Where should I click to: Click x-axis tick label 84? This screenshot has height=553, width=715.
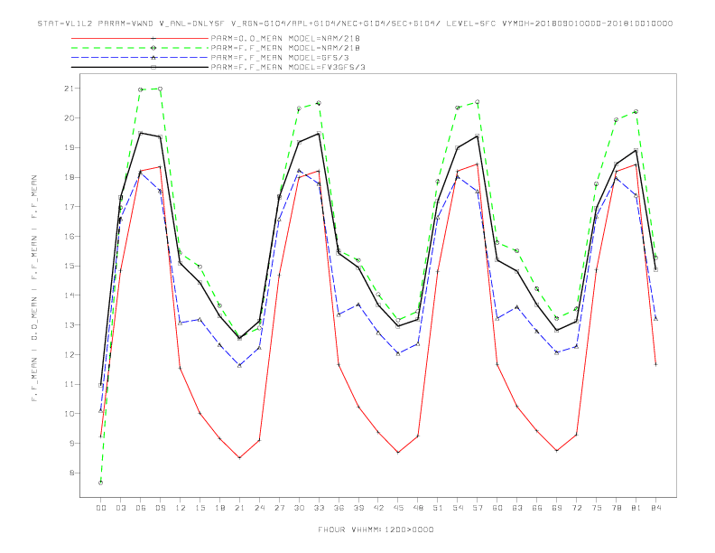coord(656,508)
